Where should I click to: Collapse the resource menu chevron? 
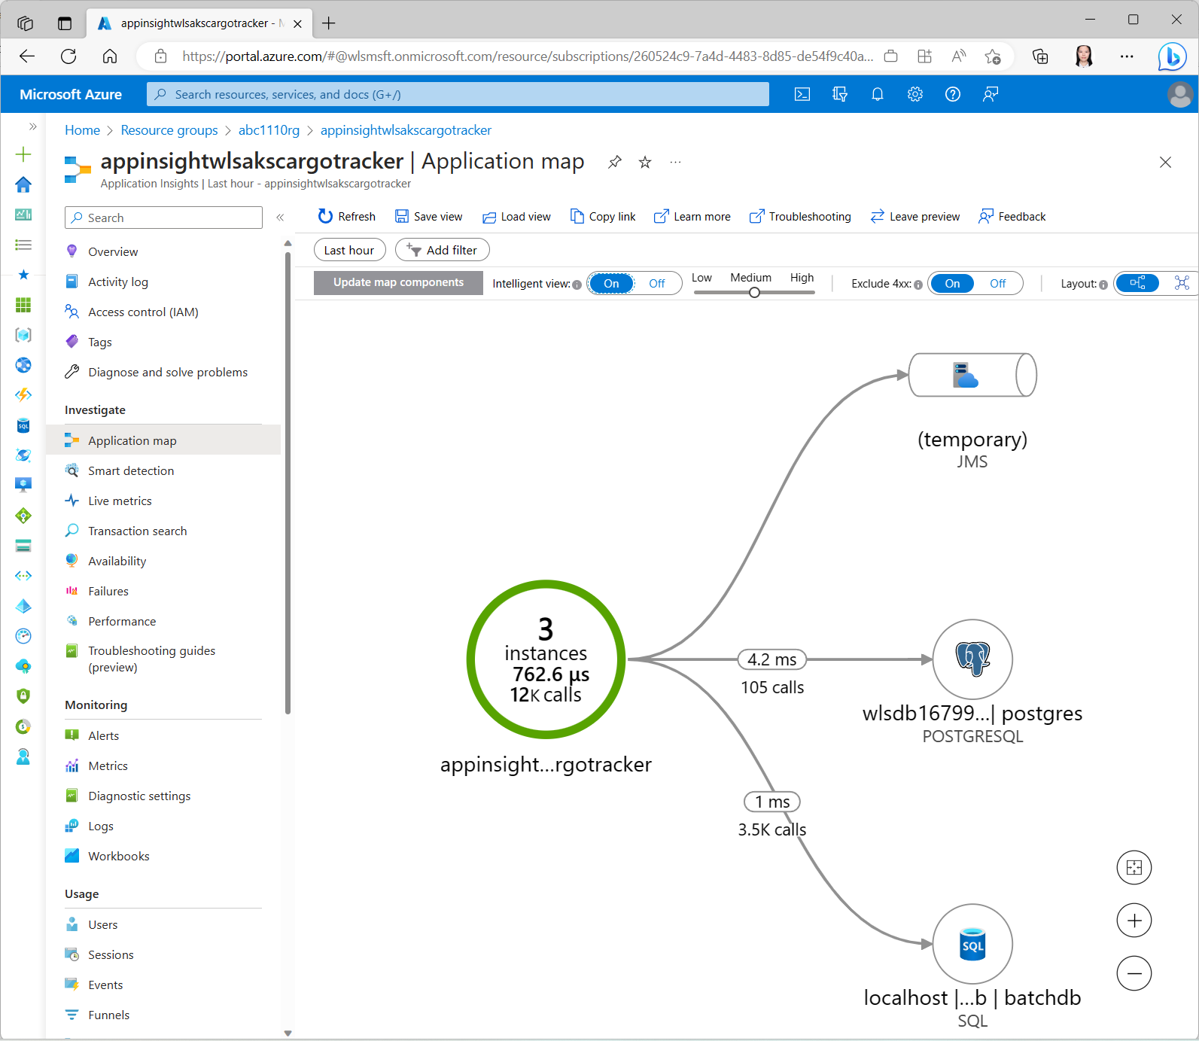click(280, 218)
